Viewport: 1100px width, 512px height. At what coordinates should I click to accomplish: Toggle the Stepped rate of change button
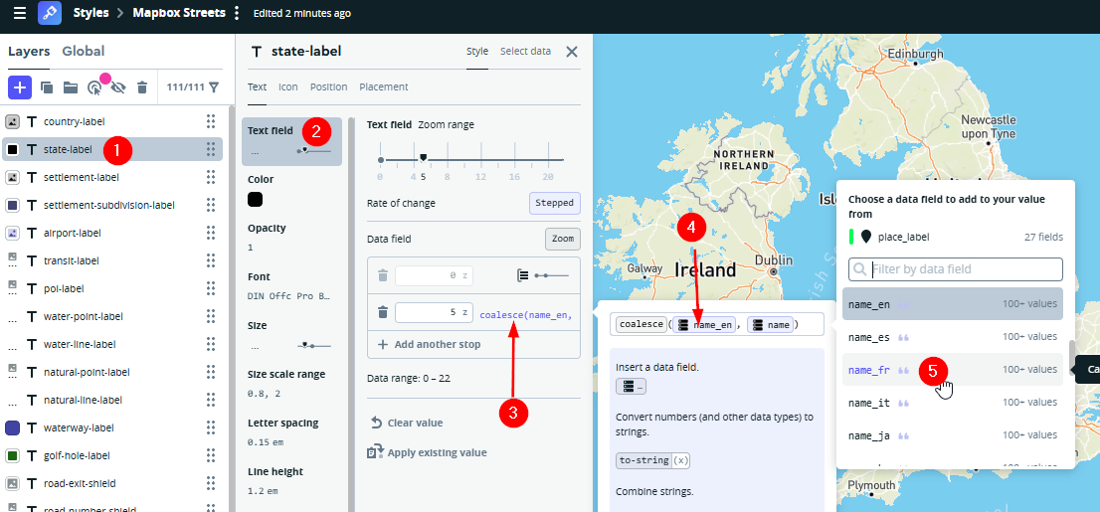coord(555,203)
